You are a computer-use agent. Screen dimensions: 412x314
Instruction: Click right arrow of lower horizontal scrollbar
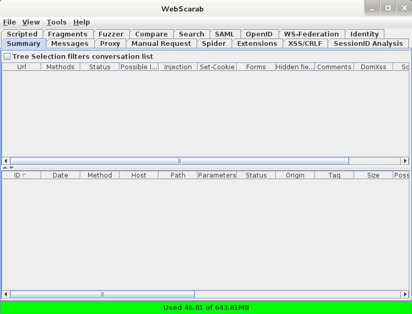pyautogui.click(x=405, y=294)
